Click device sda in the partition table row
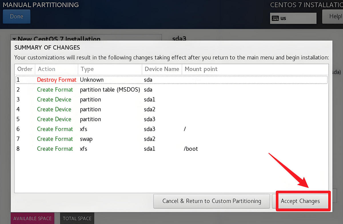 point(148,90)
